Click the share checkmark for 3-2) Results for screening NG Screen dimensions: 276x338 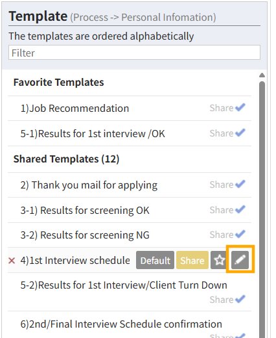pos(240,234)
